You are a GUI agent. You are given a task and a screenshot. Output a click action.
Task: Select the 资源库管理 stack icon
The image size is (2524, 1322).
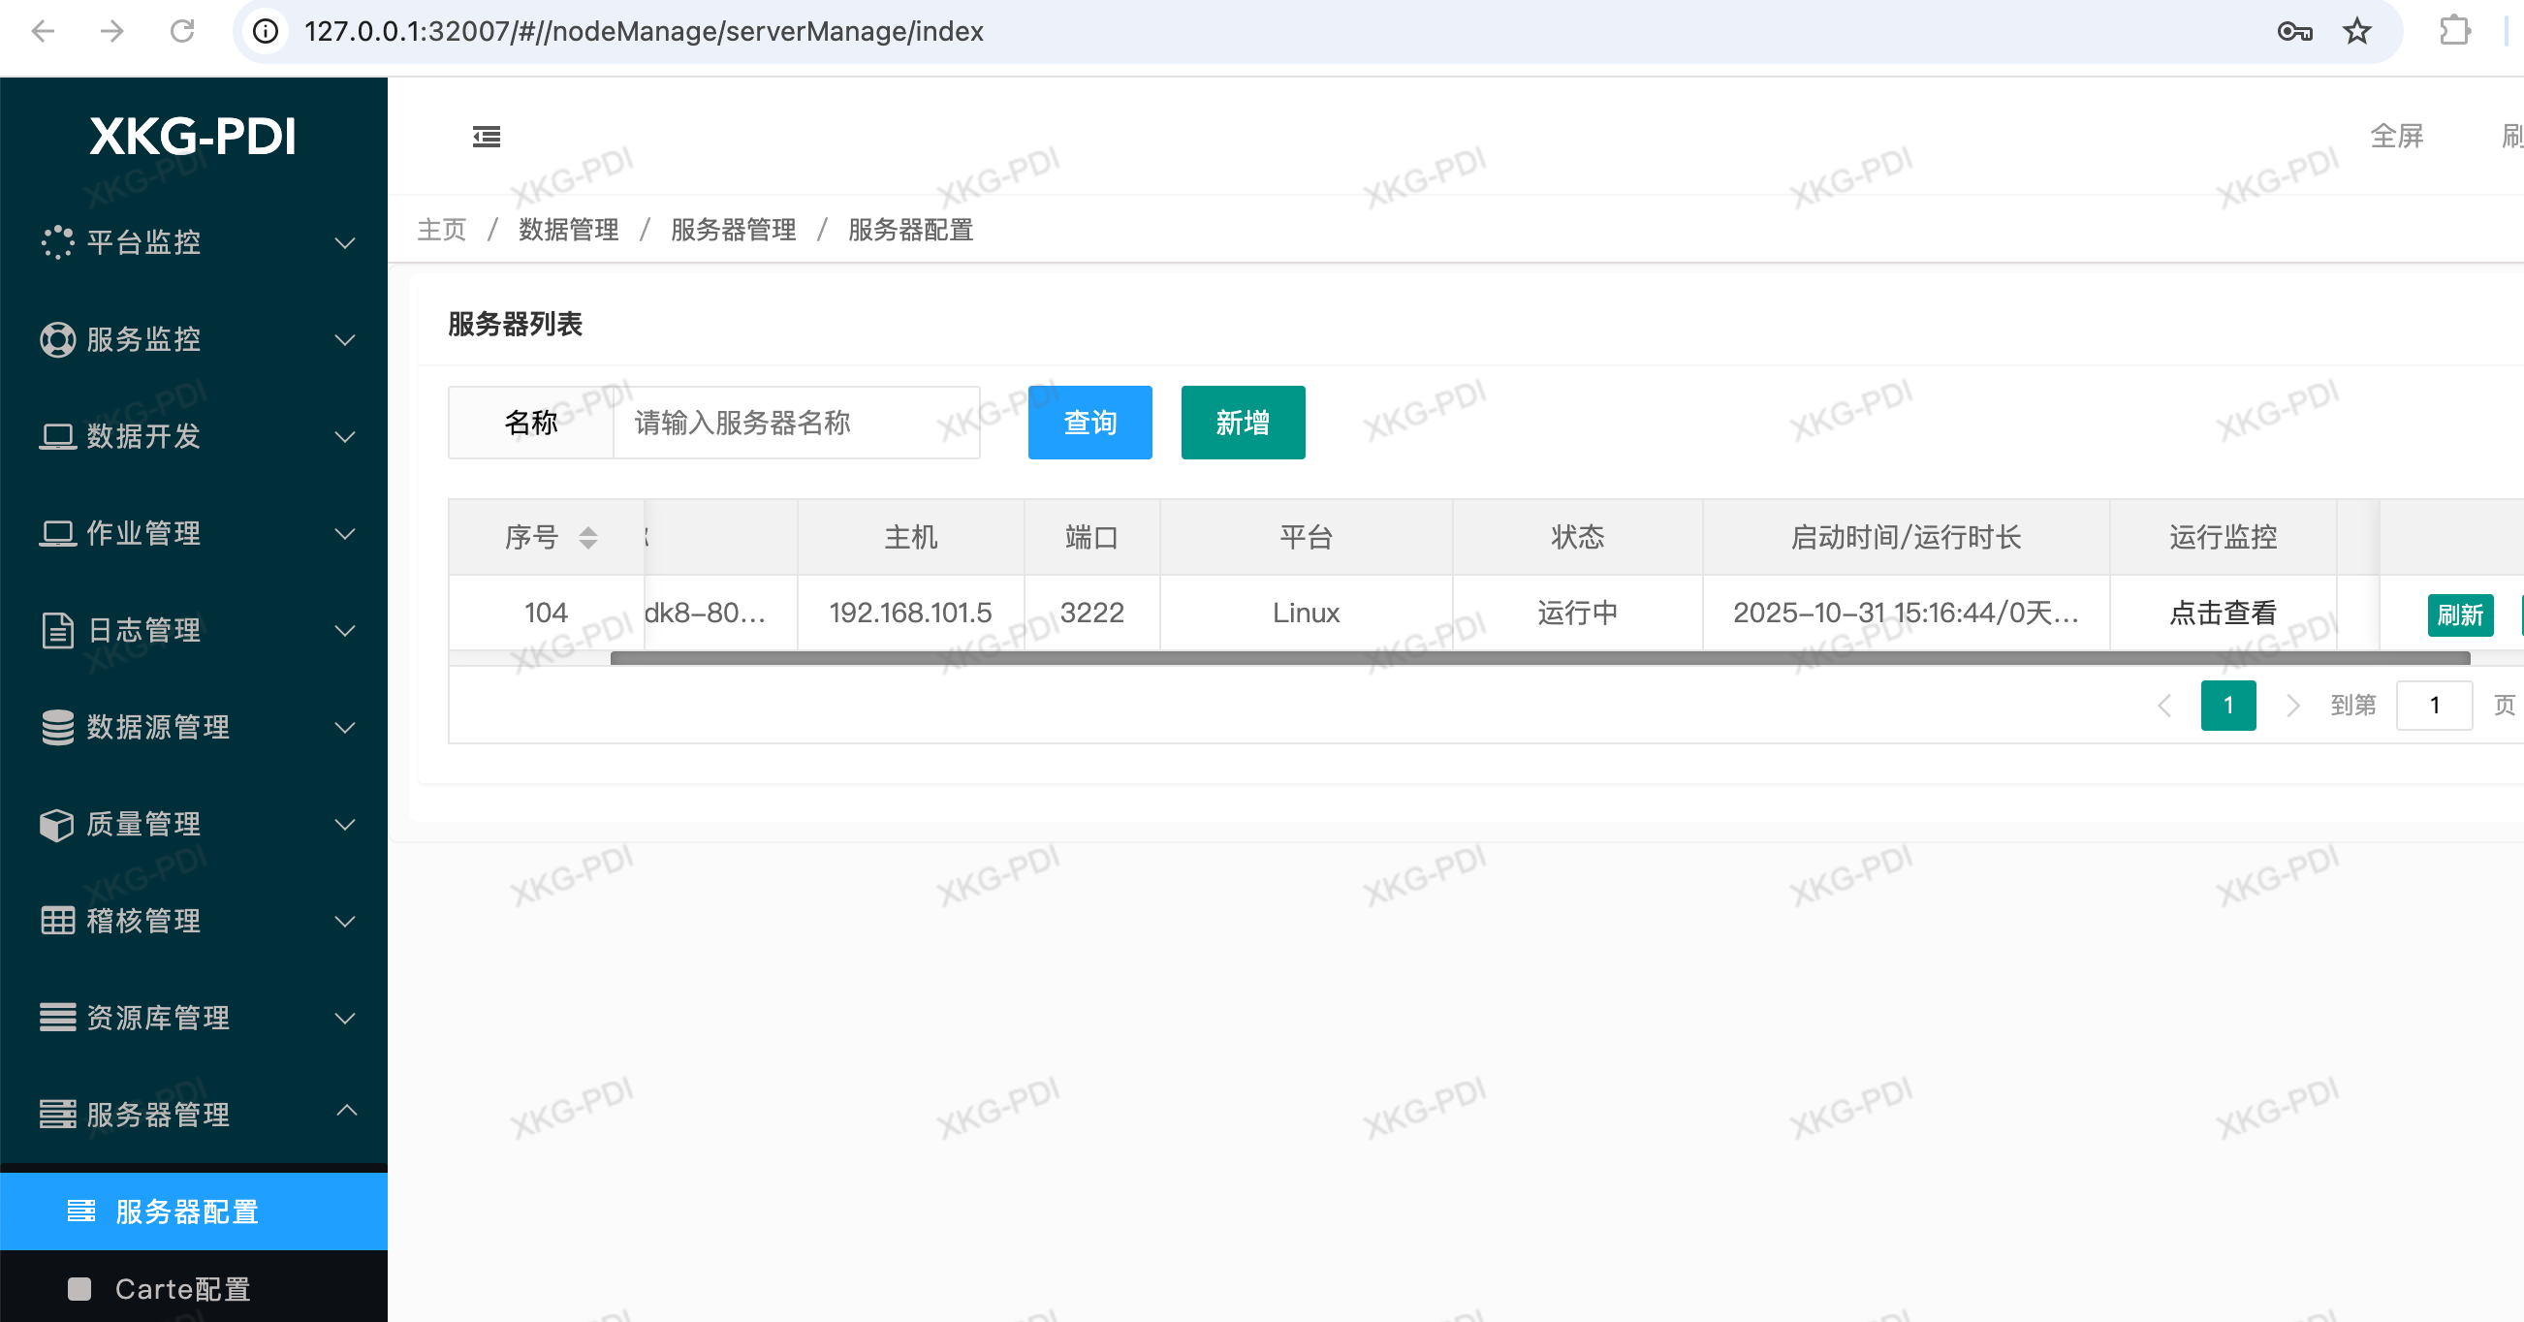(x=59, y=1018)
